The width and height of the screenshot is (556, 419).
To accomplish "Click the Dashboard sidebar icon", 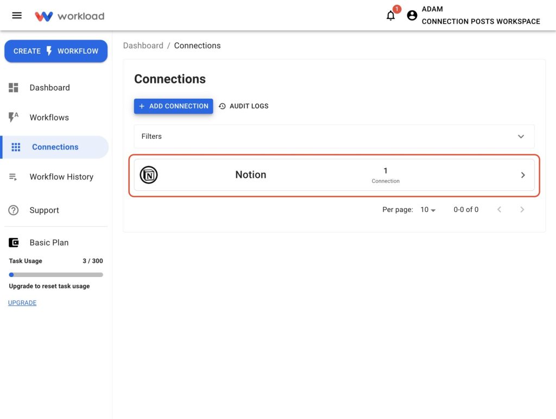I will pyautogui.click(x=14, y=87).
